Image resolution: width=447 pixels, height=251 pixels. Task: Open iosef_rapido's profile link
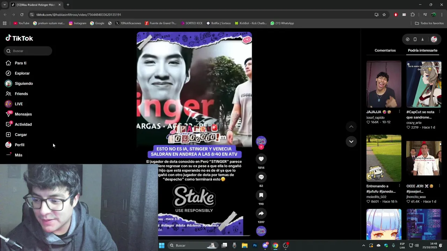click(375, 117)
